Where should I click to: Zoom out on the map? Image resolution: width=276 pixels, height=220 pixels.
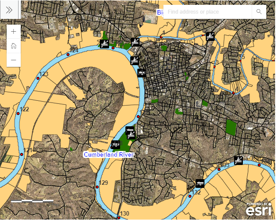[x=14, y=59]
